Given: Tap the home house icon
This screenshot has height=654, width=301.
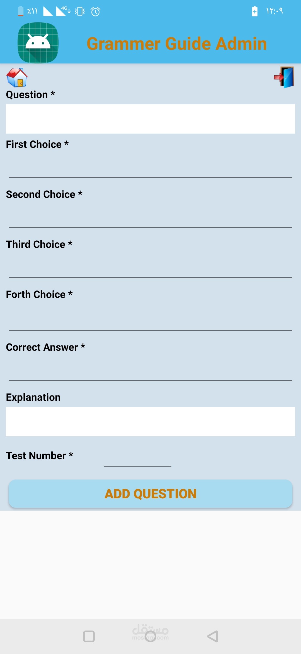Looking at the screenshot, I should (x=17, y=77).
